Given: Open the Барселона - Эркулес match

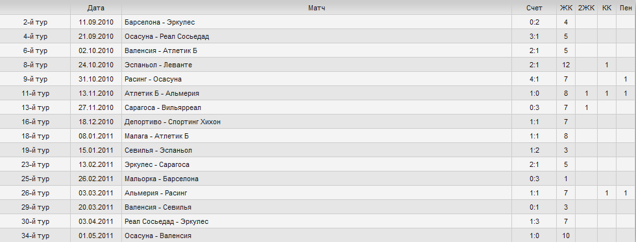Looking at the screenshot, I should [160, 22].
